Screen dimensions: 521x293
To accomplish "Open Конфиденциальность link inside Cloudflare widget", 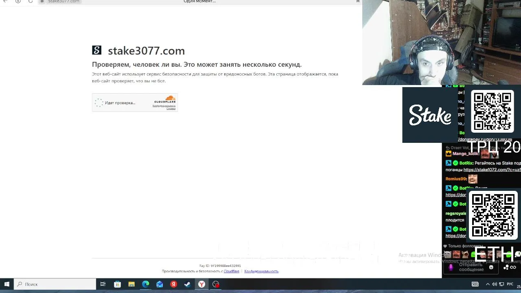I will [x=164, y=106].
